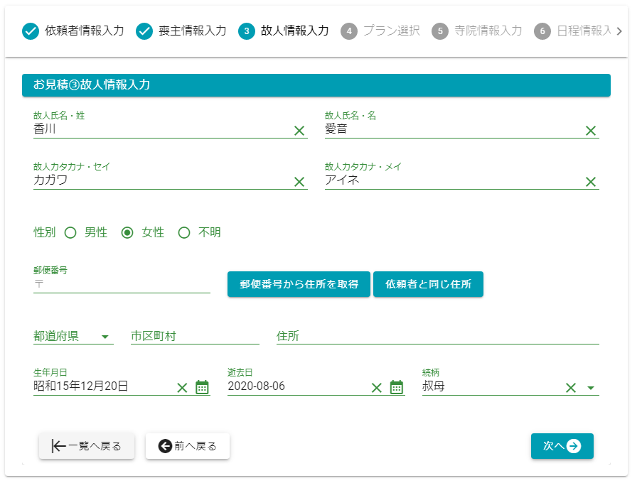Clear the 故人氏名・名 field with X icon

click(590, 131)
